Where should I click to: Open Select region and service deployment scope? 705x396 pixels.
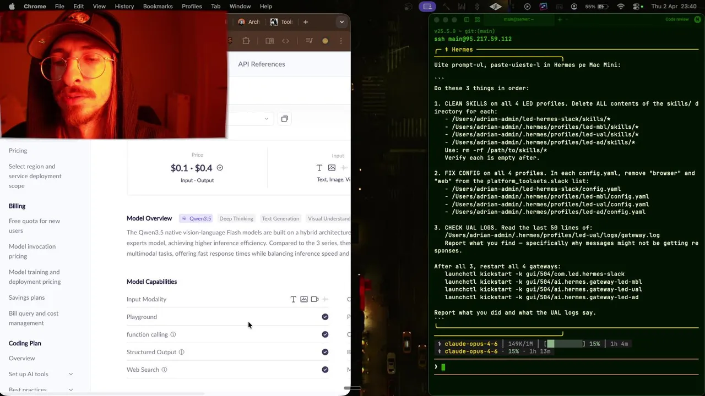coord(35,176)
